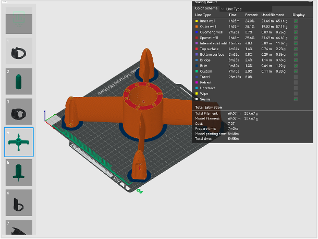
Task: Show Wipe moves via display checkbox
Action: click(x=296, y=93)
